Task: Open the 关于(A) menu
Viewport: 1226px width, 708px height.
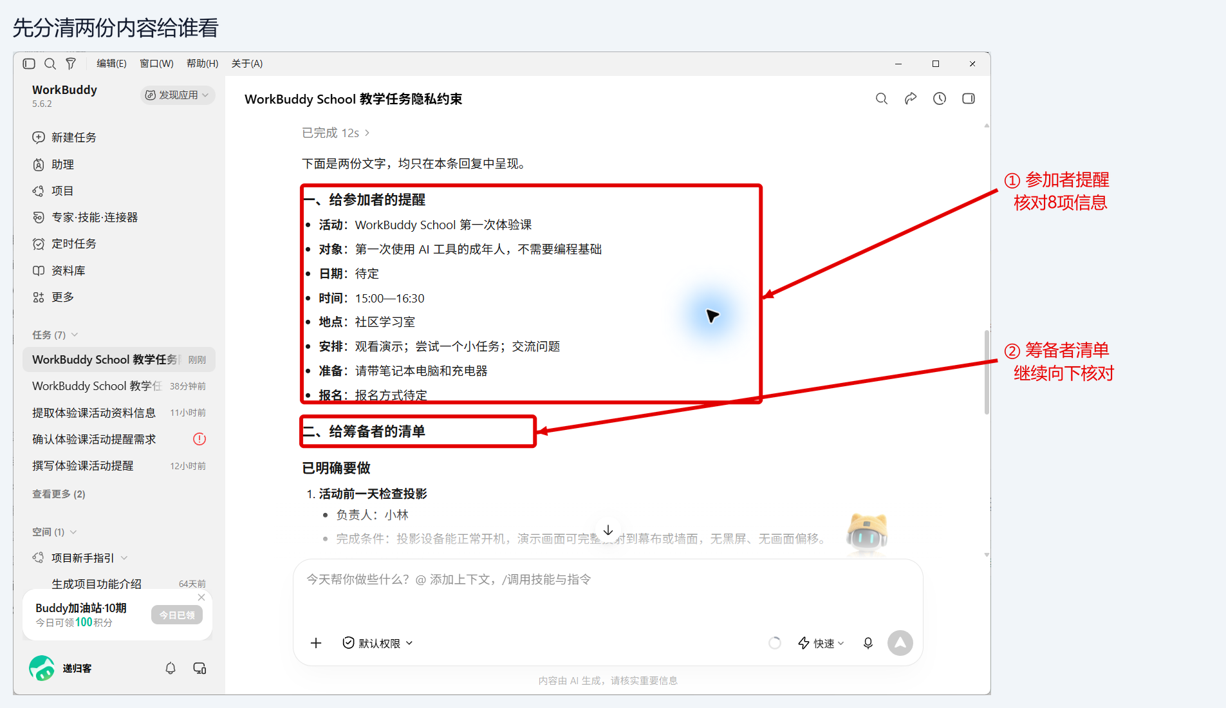Action: pos(247,64)
